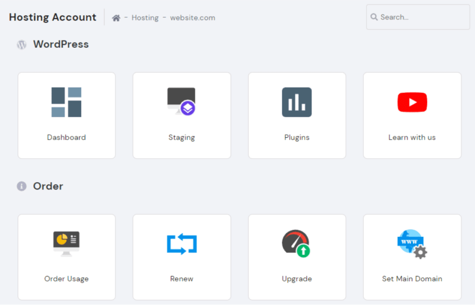Click the Set Main Domain label

(x=412, y=279)
